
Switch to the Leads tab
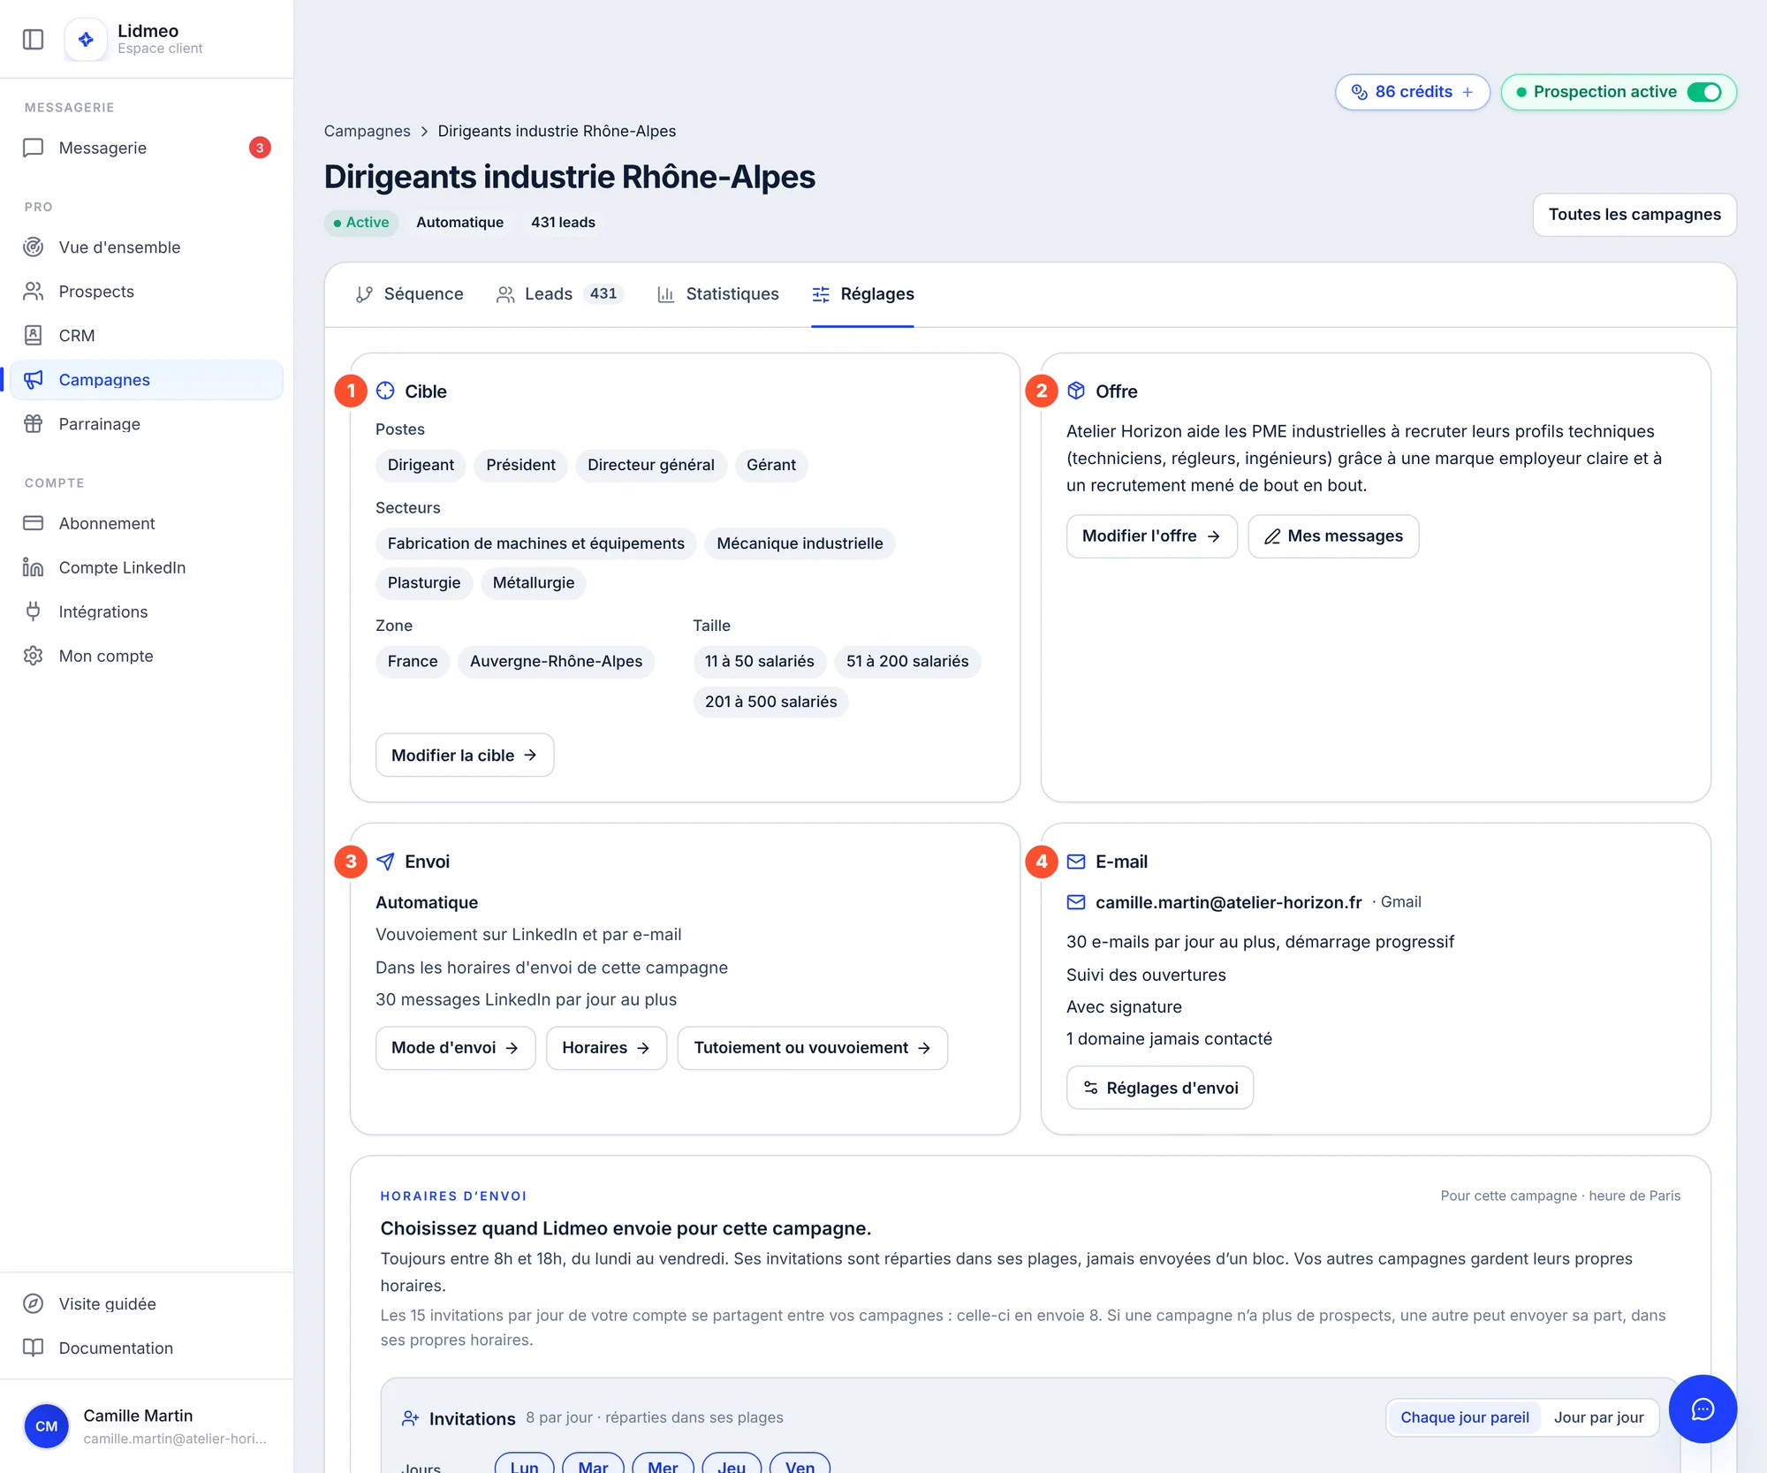coord(560,294)
